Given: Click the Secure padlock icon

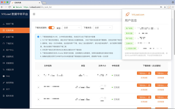Looking at the screenshot, I should coord(14,7).
